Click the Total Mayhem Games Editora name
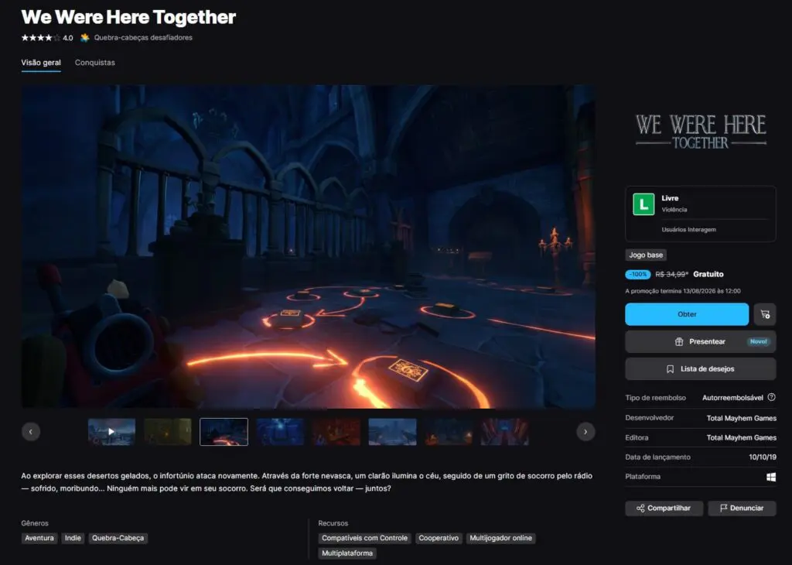The height and width of the screenshot is (565, 792). tap(741, 437)
